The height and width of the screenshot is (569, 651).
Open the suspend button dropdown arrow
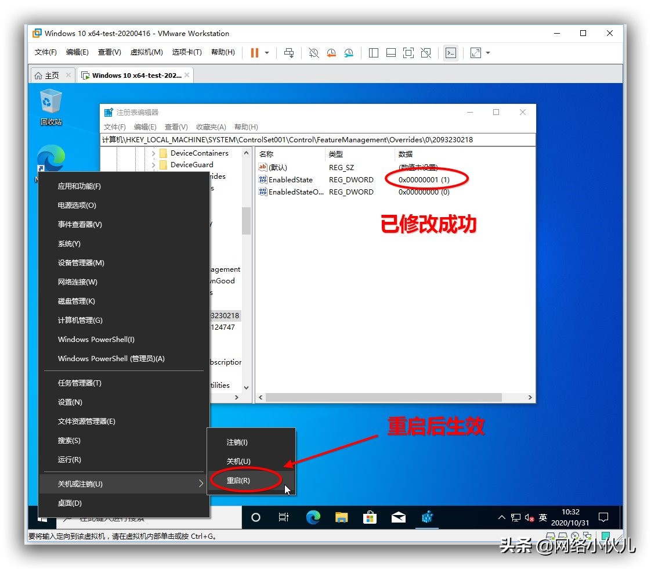(266, 53)
